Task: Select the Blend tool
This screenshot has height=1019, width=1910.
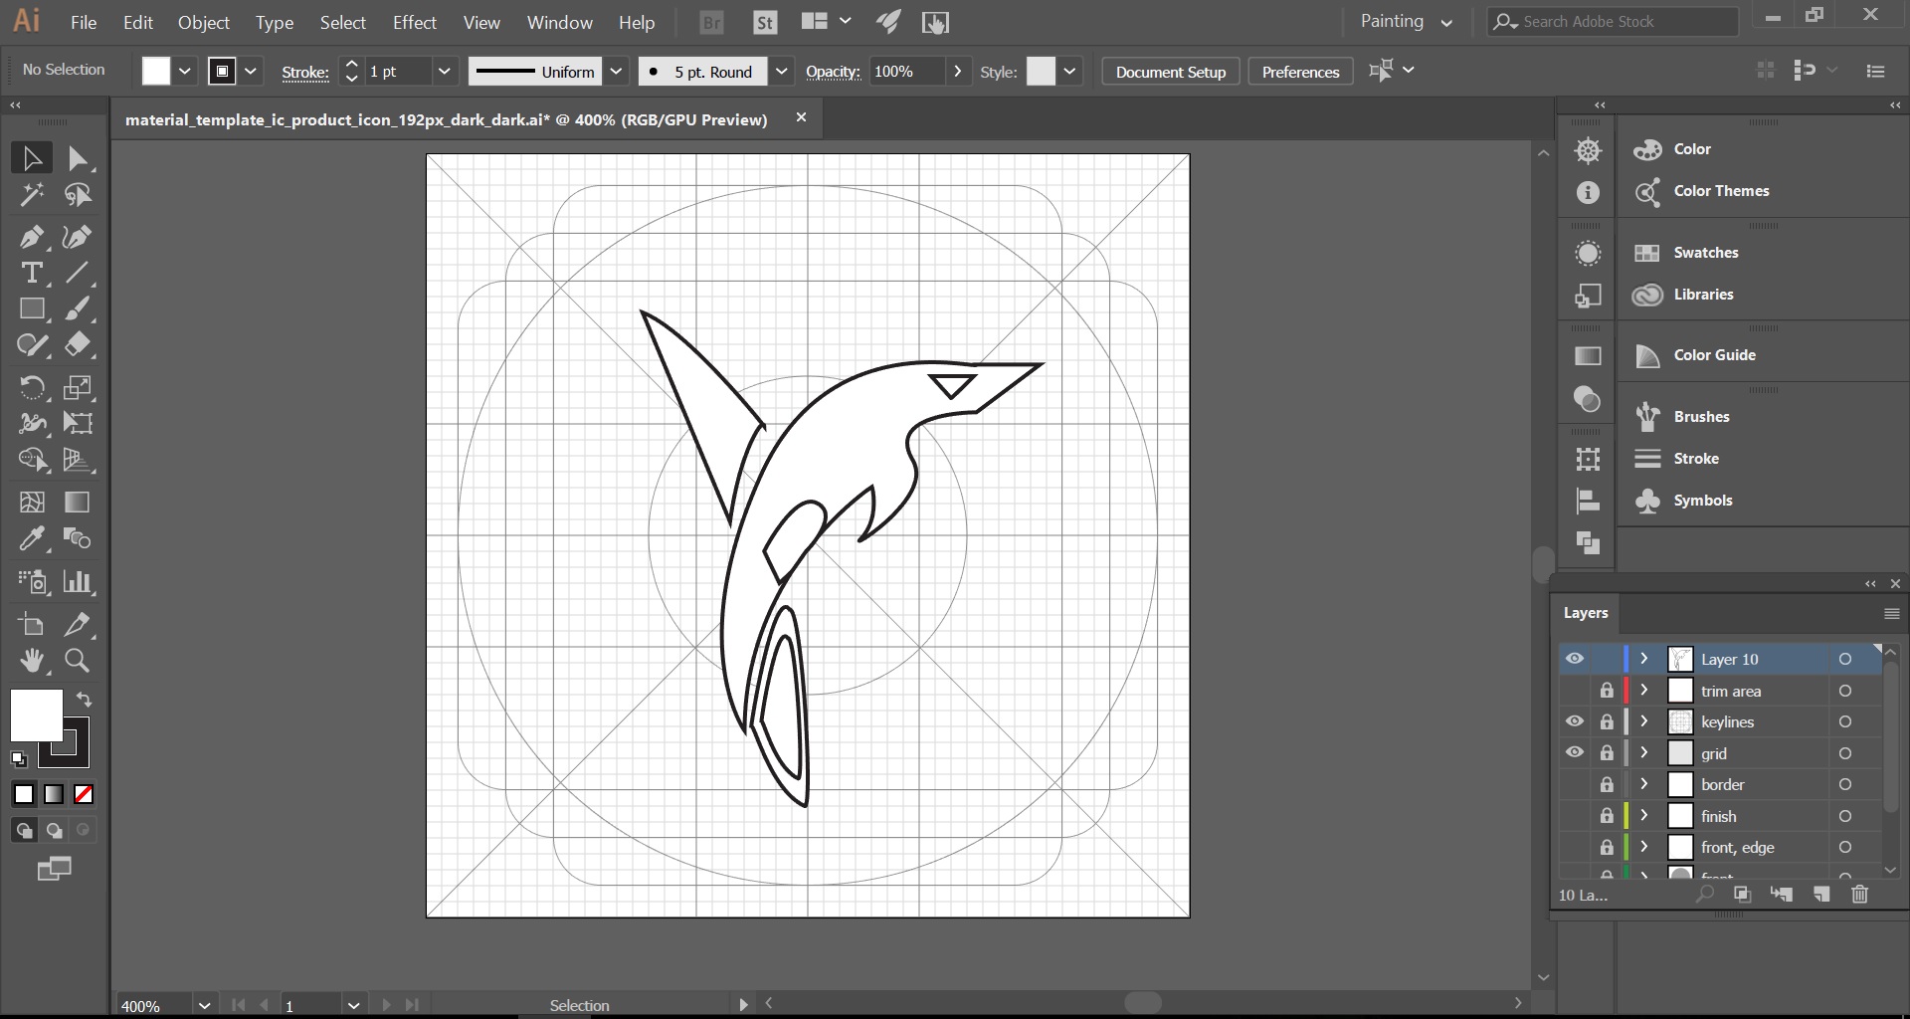Action: (78, 538)
